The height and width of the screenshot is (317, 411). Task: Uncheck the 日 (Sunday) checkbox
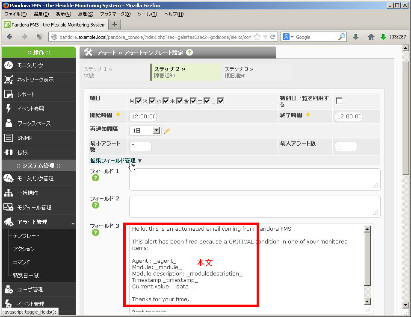click(221, 101)
